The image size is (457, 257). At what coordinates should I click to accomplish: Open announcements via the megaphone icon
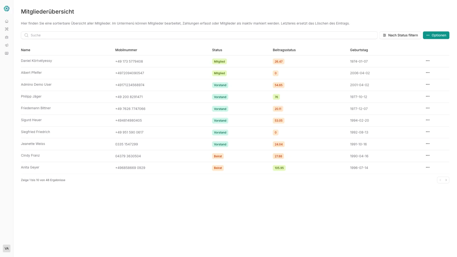point(7,45)
